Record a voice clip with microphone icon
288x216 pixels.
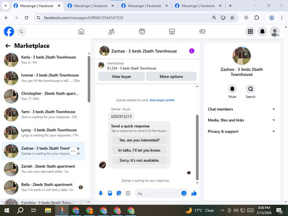[x=101, y=193]
